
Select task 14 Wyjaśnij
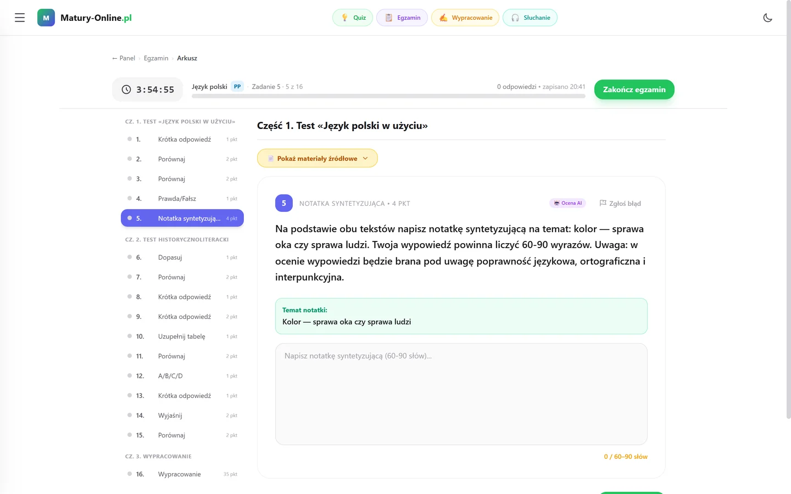click(x=182, y=416)
